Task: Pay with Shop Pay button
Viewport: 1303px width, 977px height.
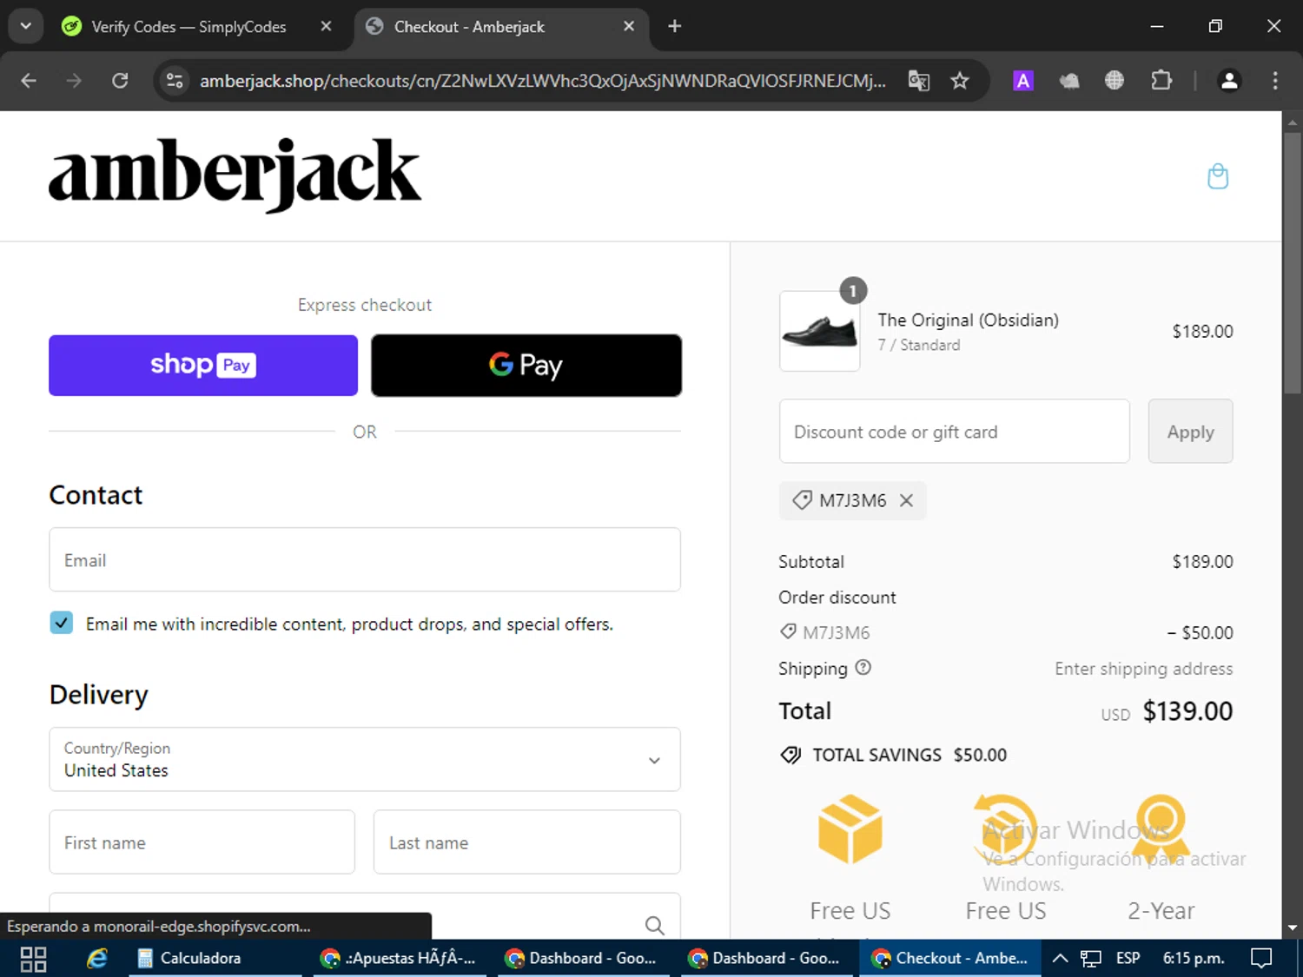Action: [203, 366]
